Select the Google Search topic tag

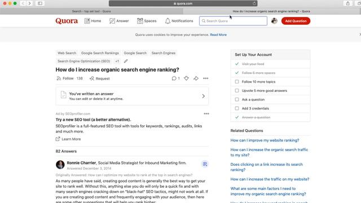(135, 53)
